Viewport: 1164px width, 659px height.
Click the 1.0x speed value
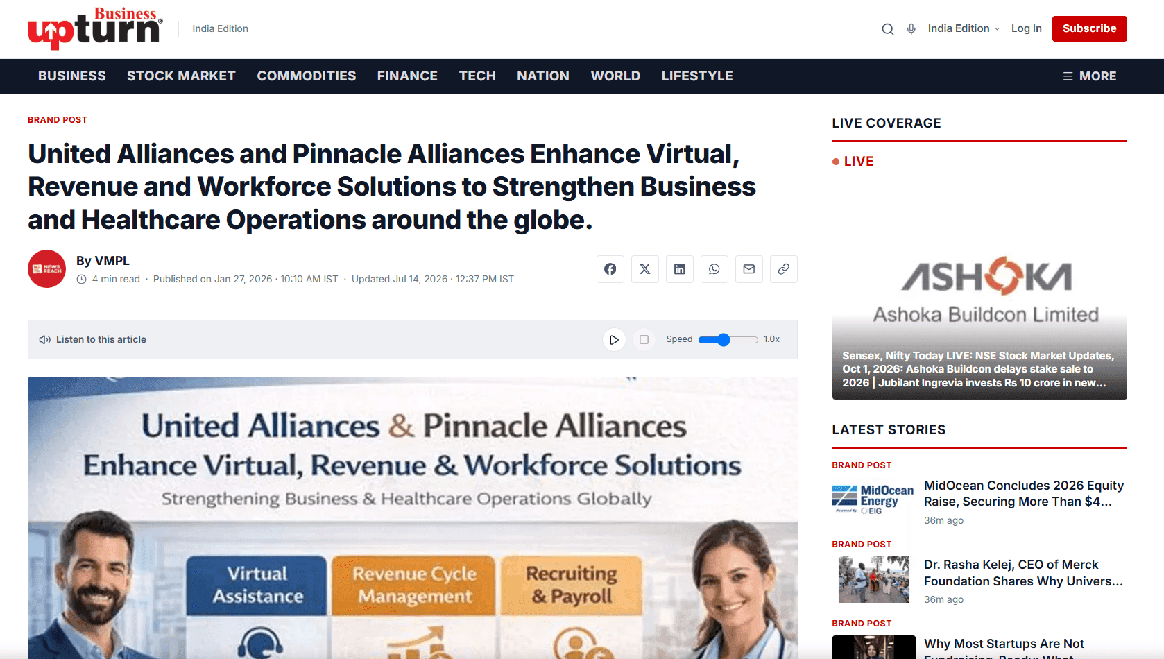[771, 339]
